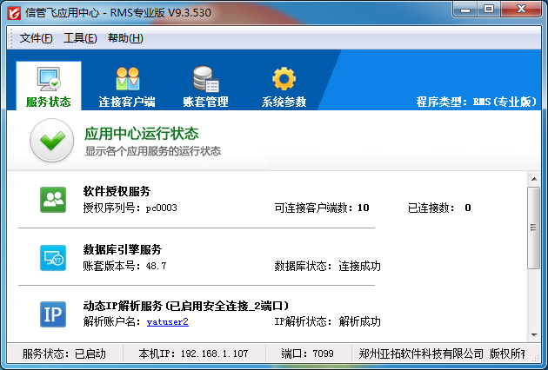
Task: Select the 账套管理 database icon
Action: (205, 79)
